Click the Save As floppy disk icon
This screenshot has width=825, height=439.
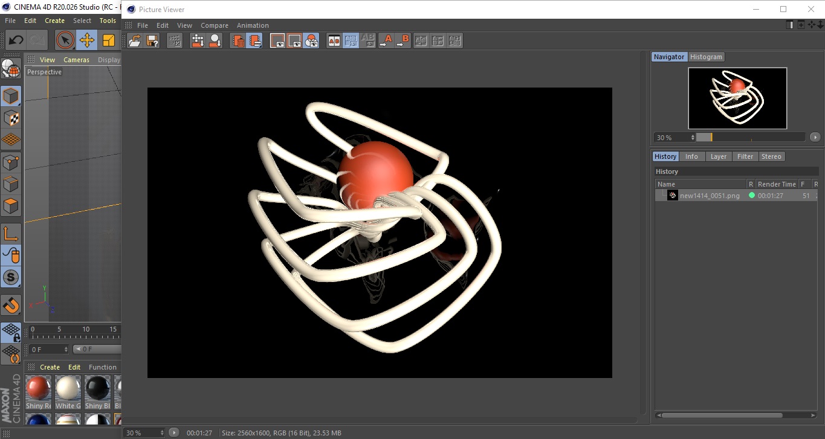click(152, 41)
